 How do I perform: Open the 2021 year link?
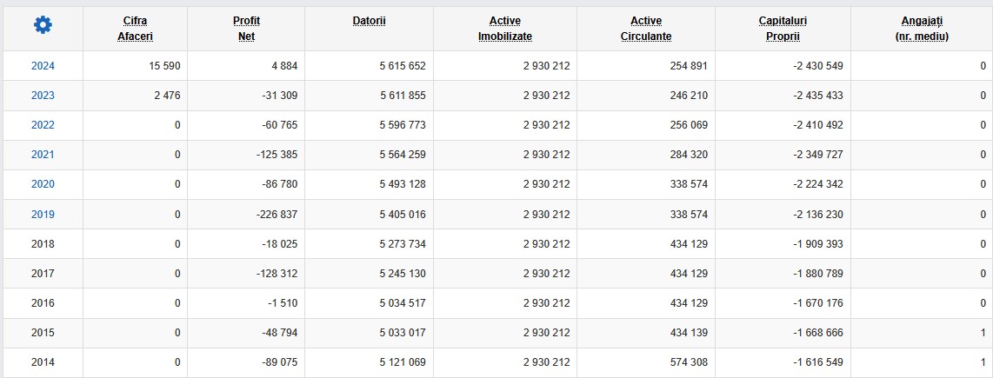[x=43, y=155]
